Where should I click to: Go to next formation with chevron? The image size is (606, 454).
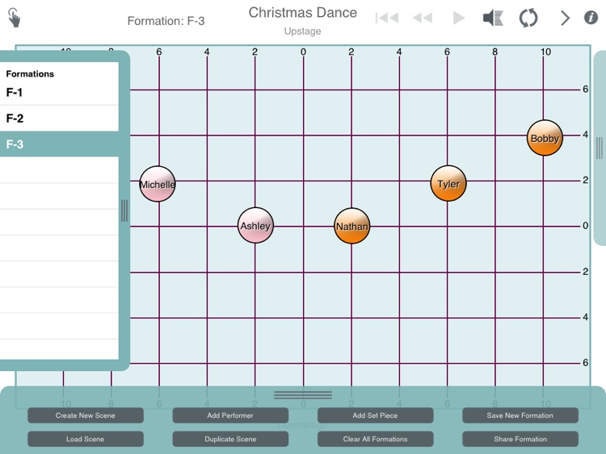pyautogui.click(x=565, y=18)
